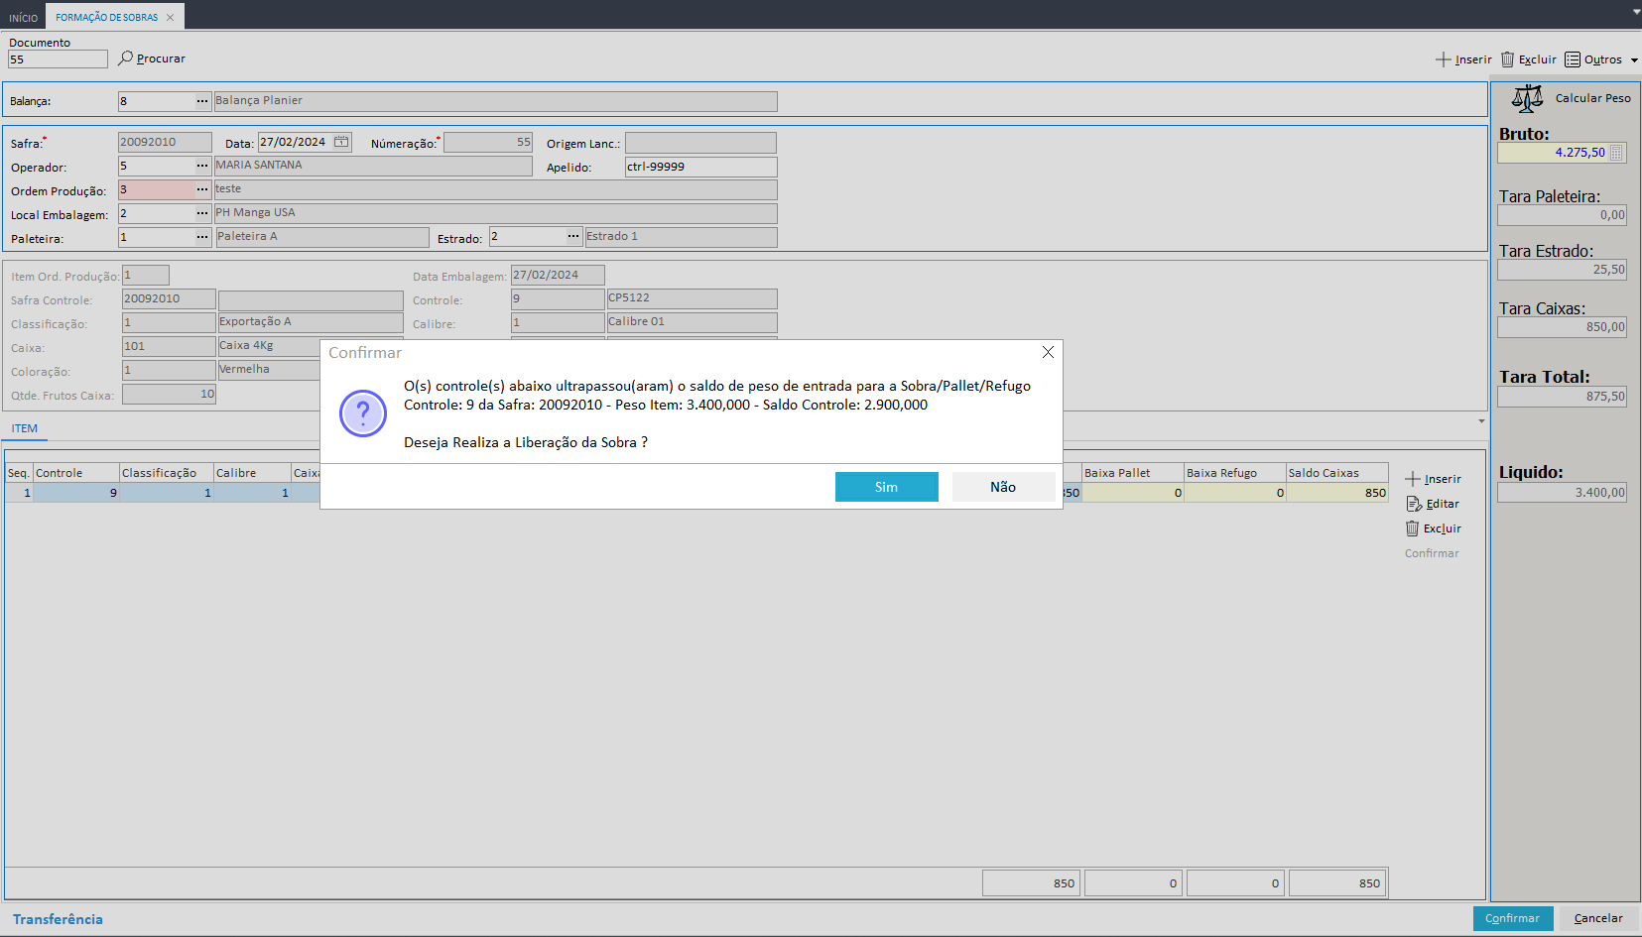Image resolution: width=1642 pixels, height=937 pixels.
Task: Click the balance scale Calcular Peso icon
Action: (x=1528, y=98)
